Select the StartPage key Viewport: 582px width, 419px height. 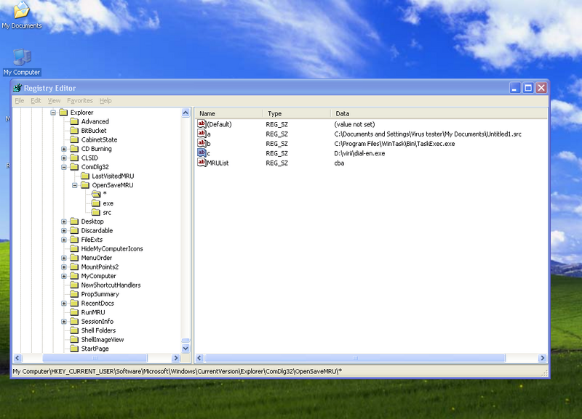(x=95, y=349)
